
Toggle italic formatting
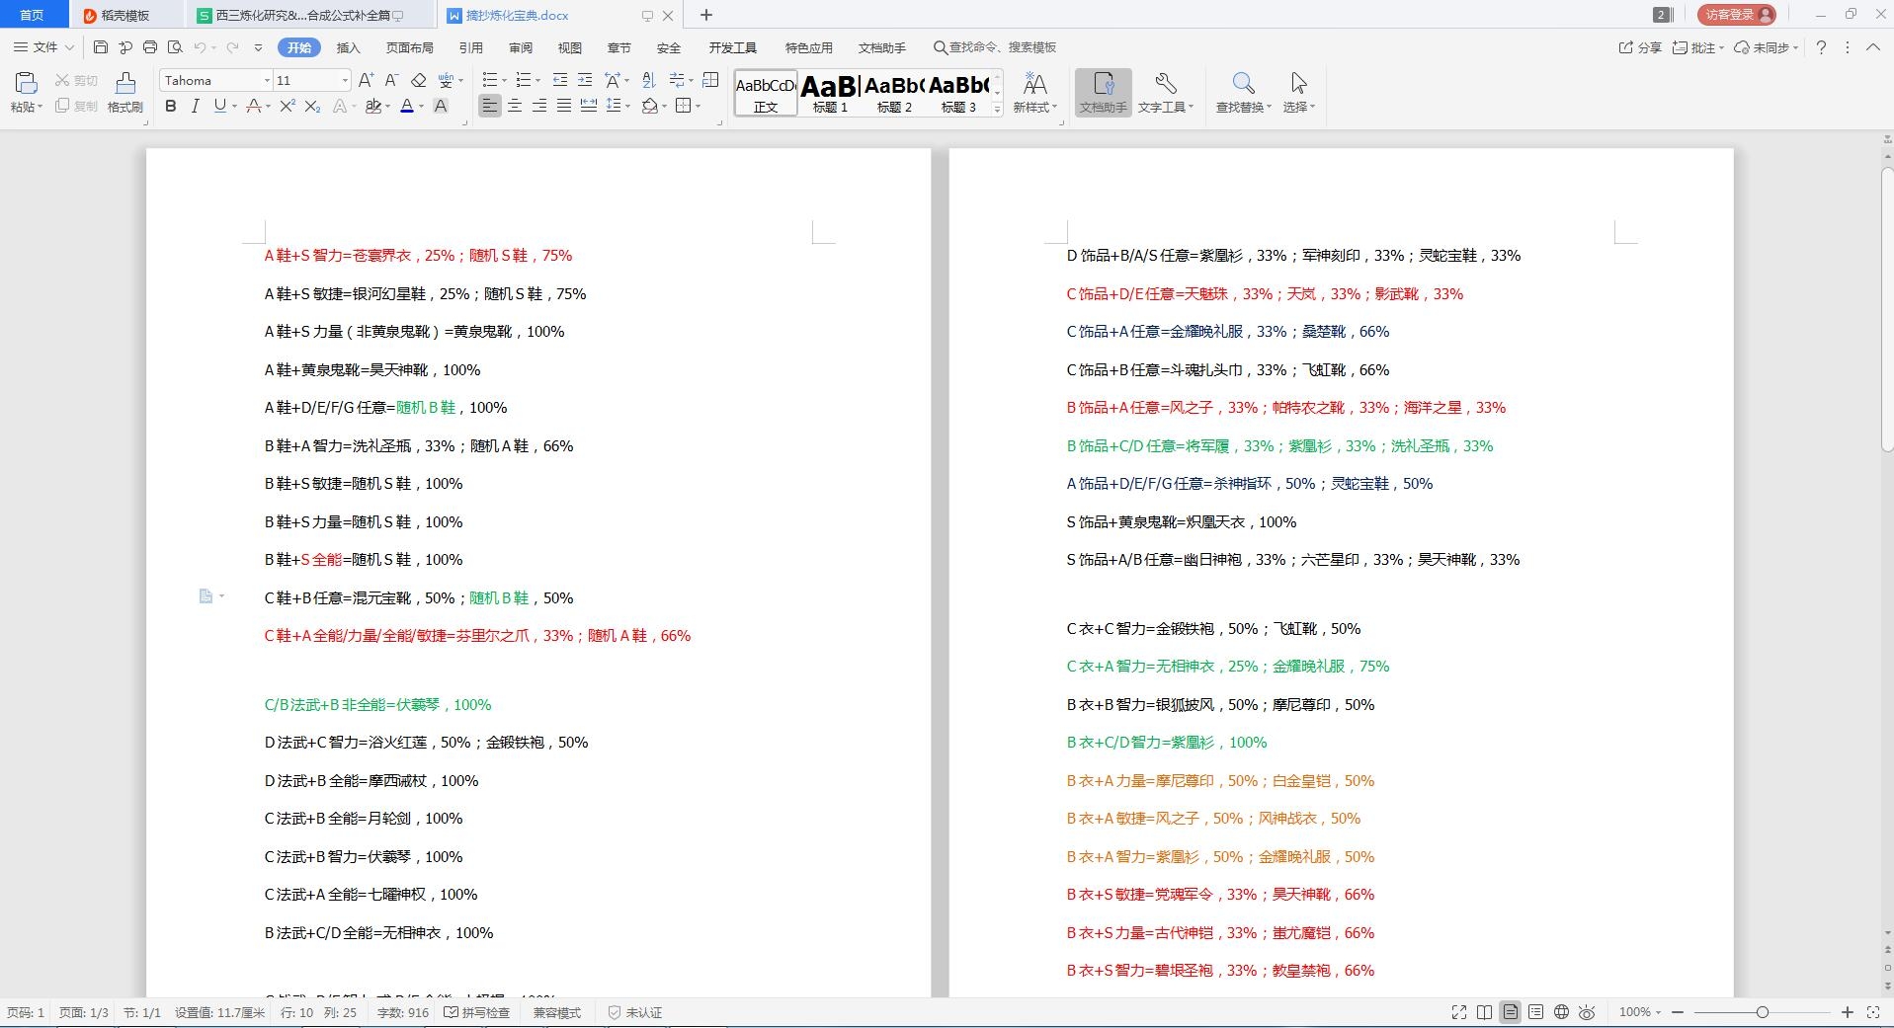(x=195, y=106)
